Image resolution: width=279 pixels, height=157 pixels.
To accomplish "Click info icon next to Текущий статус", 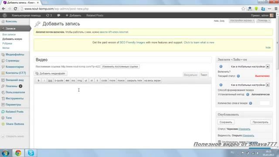I will pyautogui.click(x=238, y=76).
